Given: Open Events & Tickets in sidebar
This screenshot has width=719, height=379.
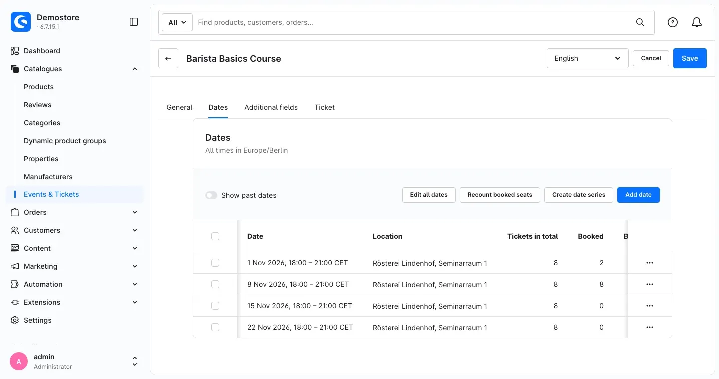Looking at the screenshot, I should pos(75,194).
